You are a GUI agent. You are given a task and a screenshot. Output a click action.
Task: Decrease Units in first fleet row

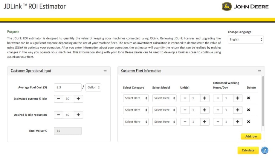point(185,98)
